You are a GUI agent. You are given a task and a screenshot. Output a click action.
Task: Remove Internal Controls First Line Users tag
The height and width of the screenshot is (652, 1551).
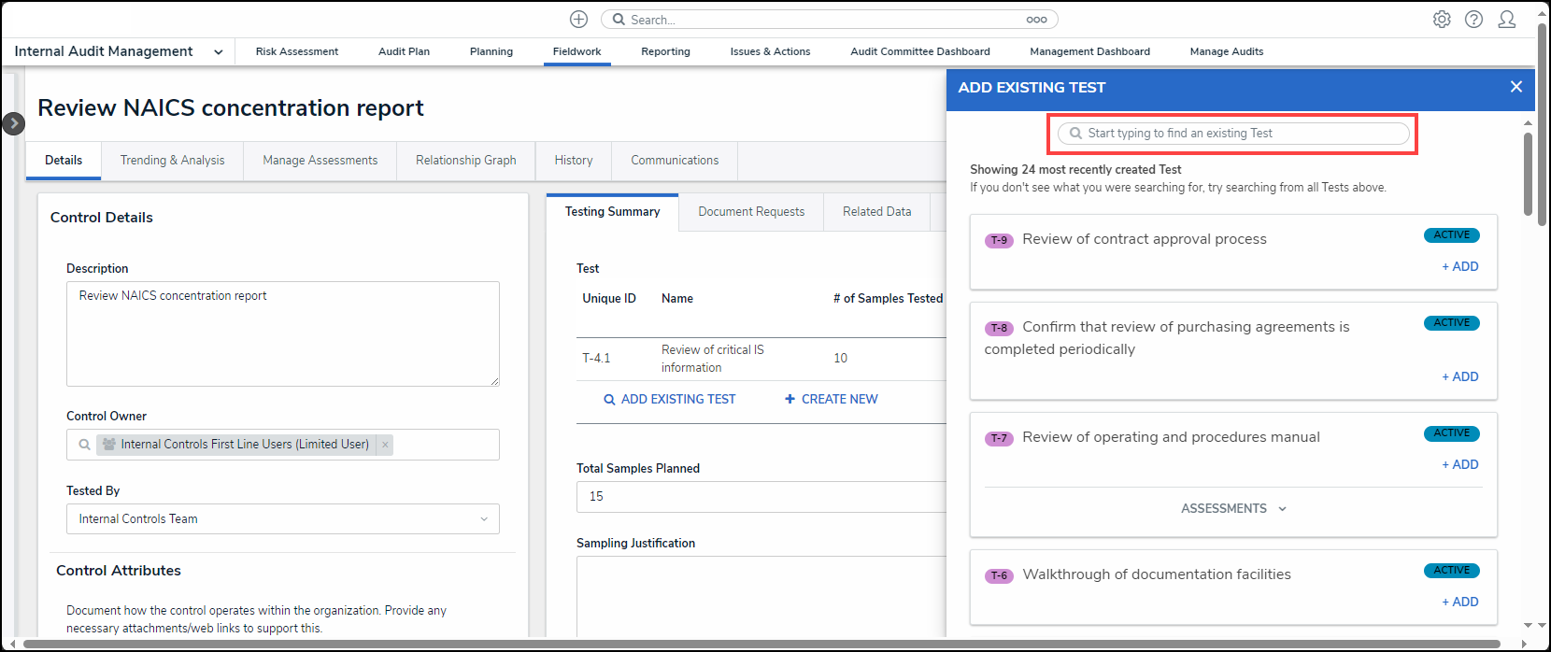click(385, 445)
